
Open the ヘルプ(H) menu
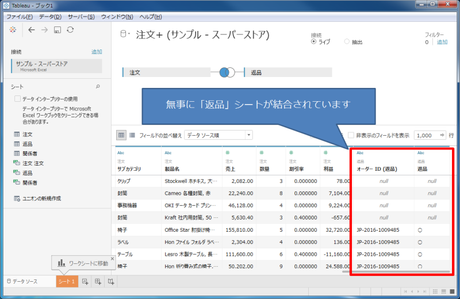click(x=151, y=17)
